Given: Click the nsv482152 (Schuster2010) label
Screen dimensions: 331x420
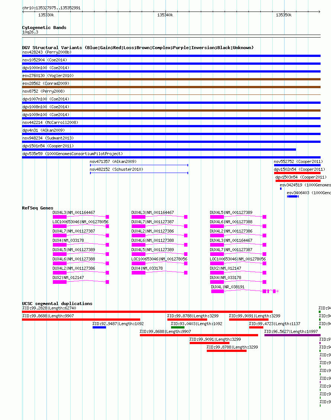Looking at the screenshot, I should pyautogui.click(x=116, y=169).
